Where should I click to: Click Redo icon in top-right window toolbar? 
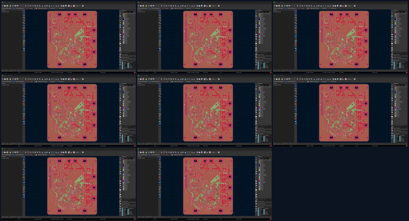[295, 6]
